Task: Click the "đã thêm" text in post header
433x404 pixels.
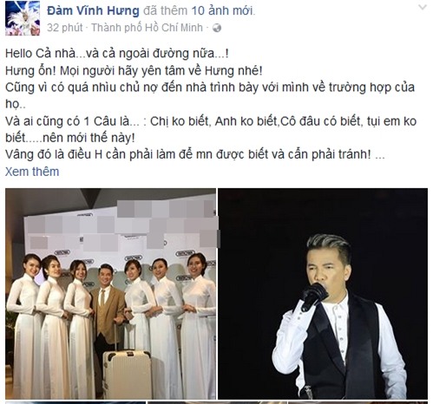Action: [x=166, y=11]
